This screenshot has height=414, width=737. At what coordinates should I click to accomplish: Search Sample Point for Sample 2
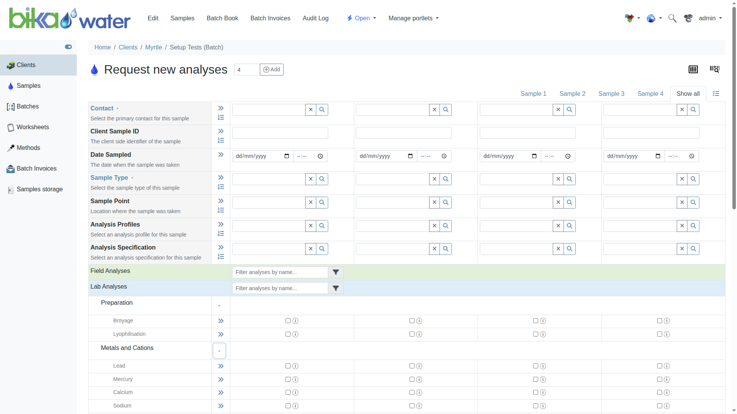(x=446, y=202)
